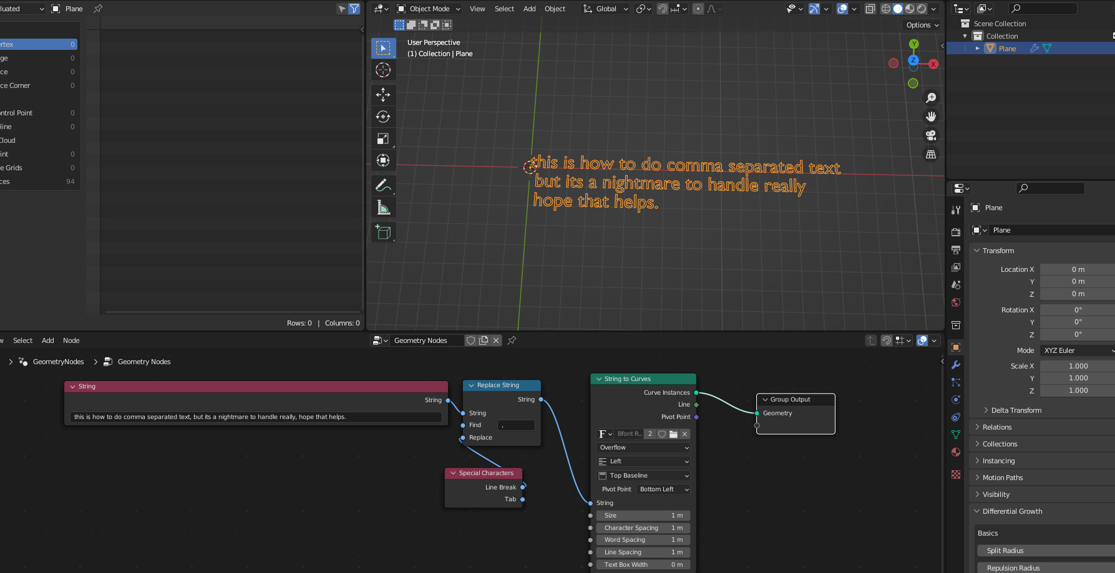Click the GeometryNodes breadcrumb

58,362
